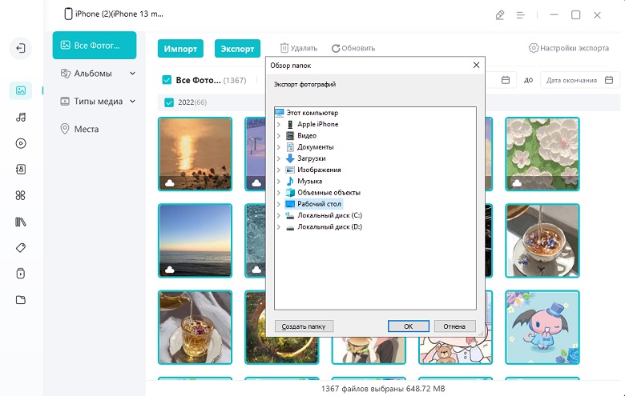
Task: Expand the Загрузки folder node
Action: click(x=279, y=158)
